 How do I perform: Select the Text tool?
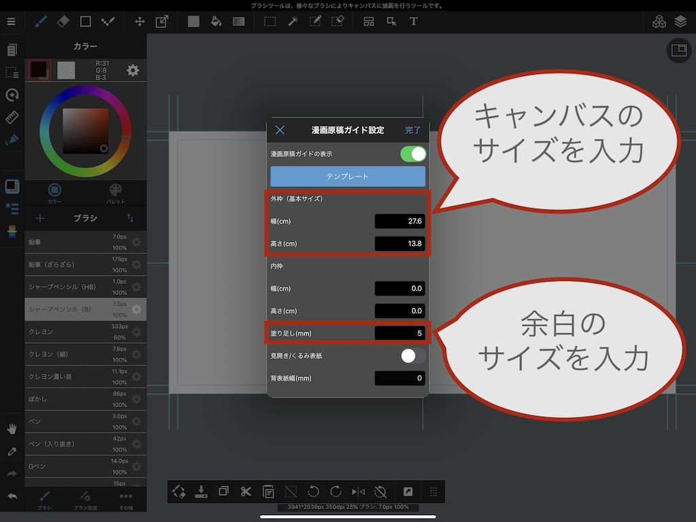coord(413,22)
